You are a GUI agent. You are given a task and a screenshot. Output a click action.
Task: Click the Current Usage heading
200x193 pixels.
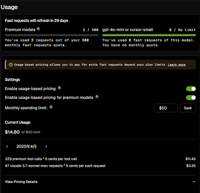coord(18,122)
